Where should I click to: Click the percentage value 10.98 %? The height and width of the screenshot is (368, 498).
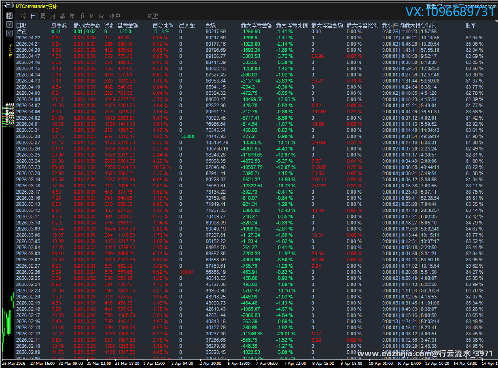[161, 167]
